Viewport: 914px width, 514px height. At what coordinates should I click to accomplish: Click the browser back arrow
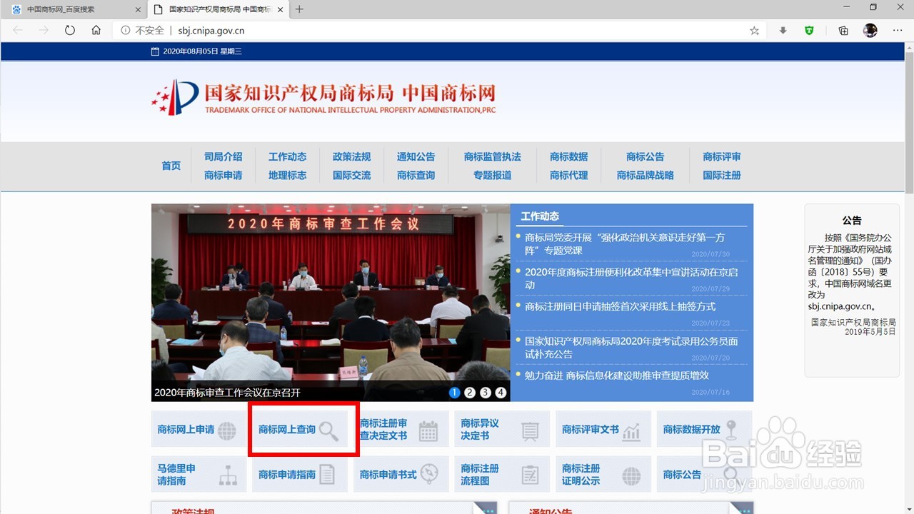tap(18, 30)
